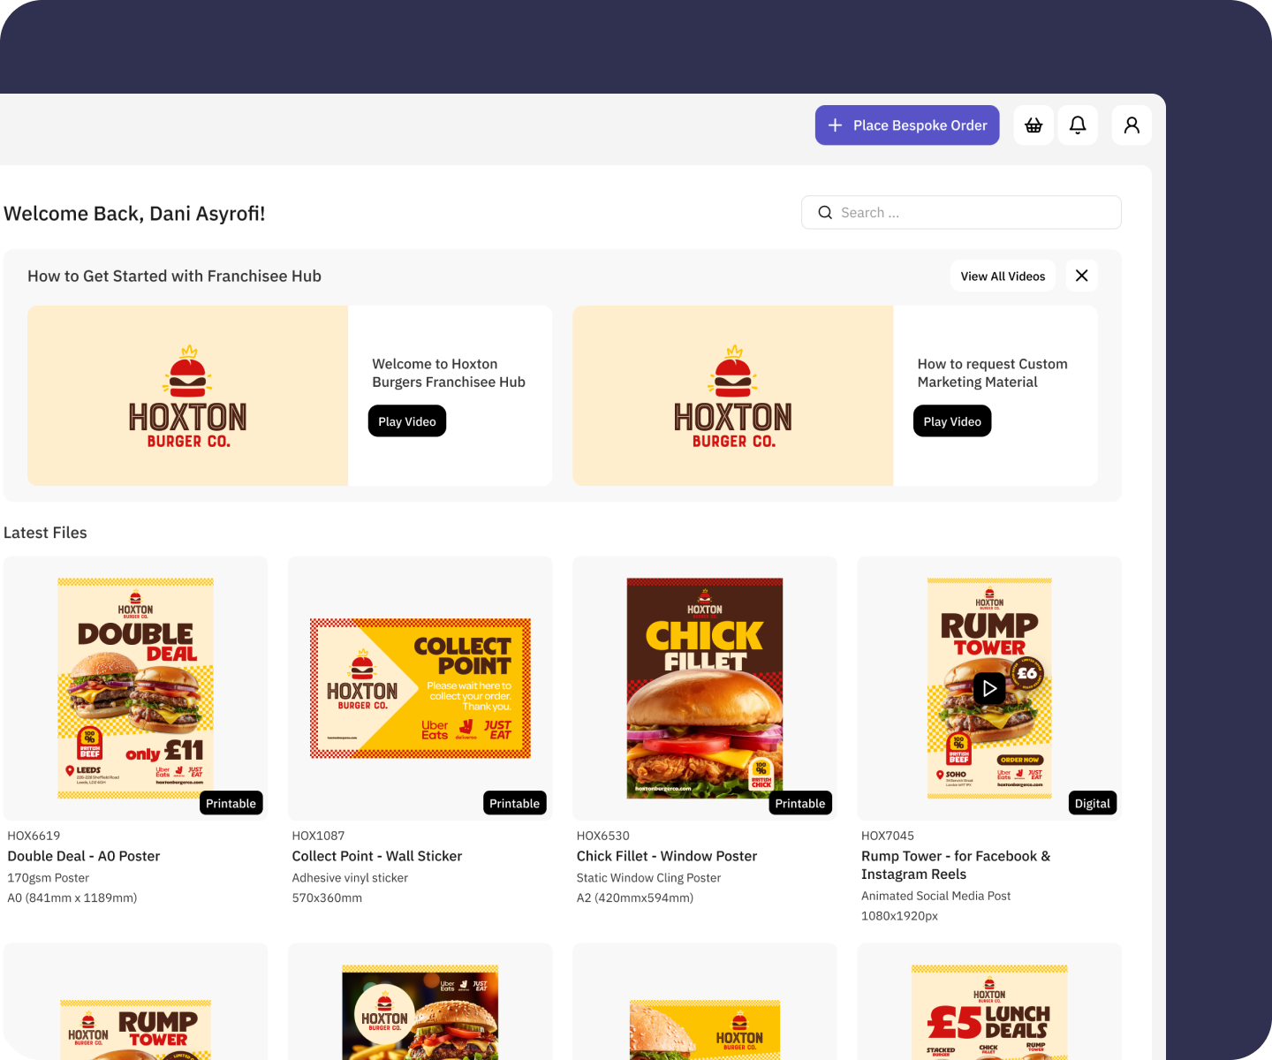This screenshot has height=1060, width=1272.
Task: Click file code HOX1087
Action: click(319, 836)
